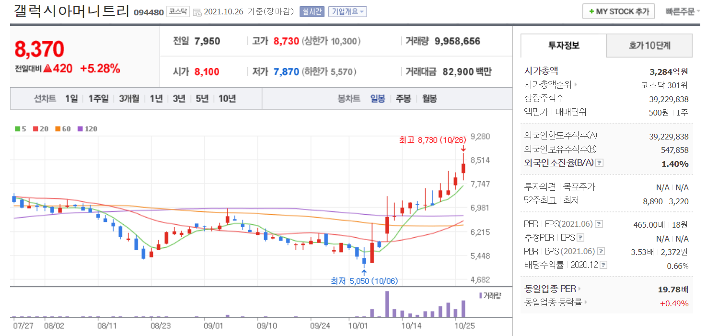
Task: Click the tallest volume bar in the chart
Action: tap(387, 304)
